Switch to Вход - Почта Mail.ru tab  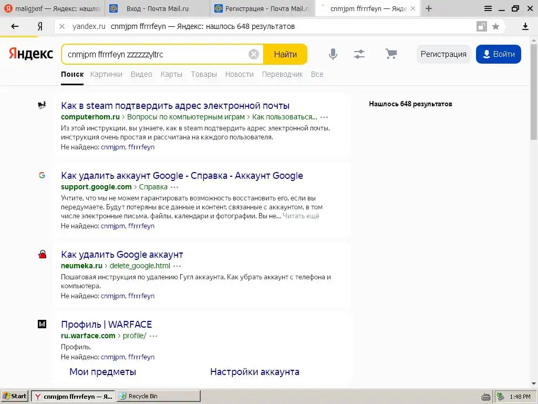click(157, 8)
